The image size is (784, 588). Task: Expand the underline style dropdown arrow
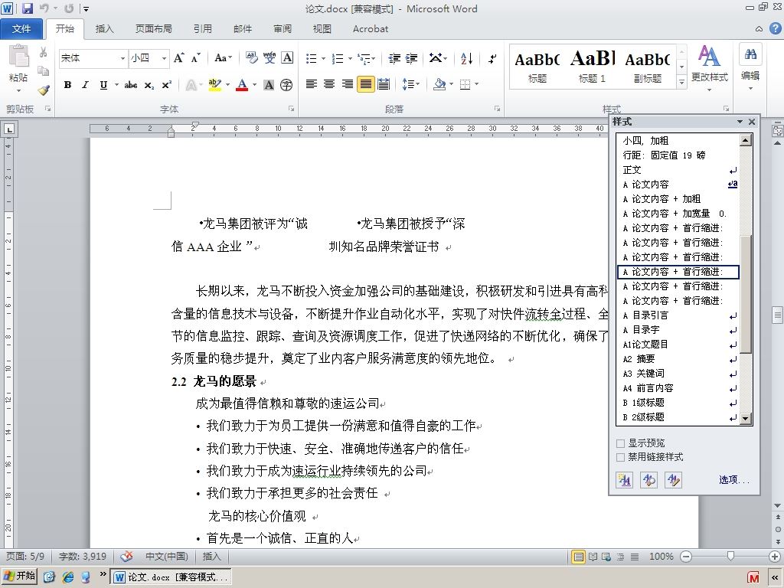(x=116, y=85)
